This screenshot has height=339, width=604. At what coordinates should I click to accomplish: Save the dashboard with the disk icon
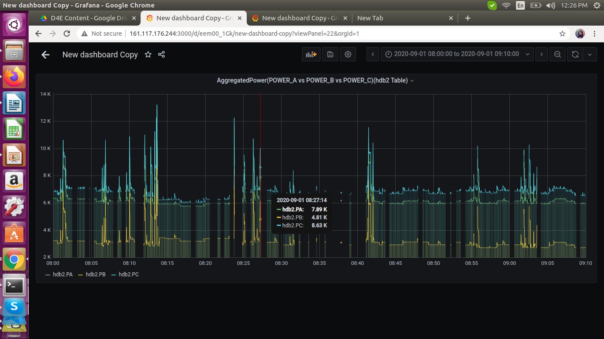(x=330, y=54)
